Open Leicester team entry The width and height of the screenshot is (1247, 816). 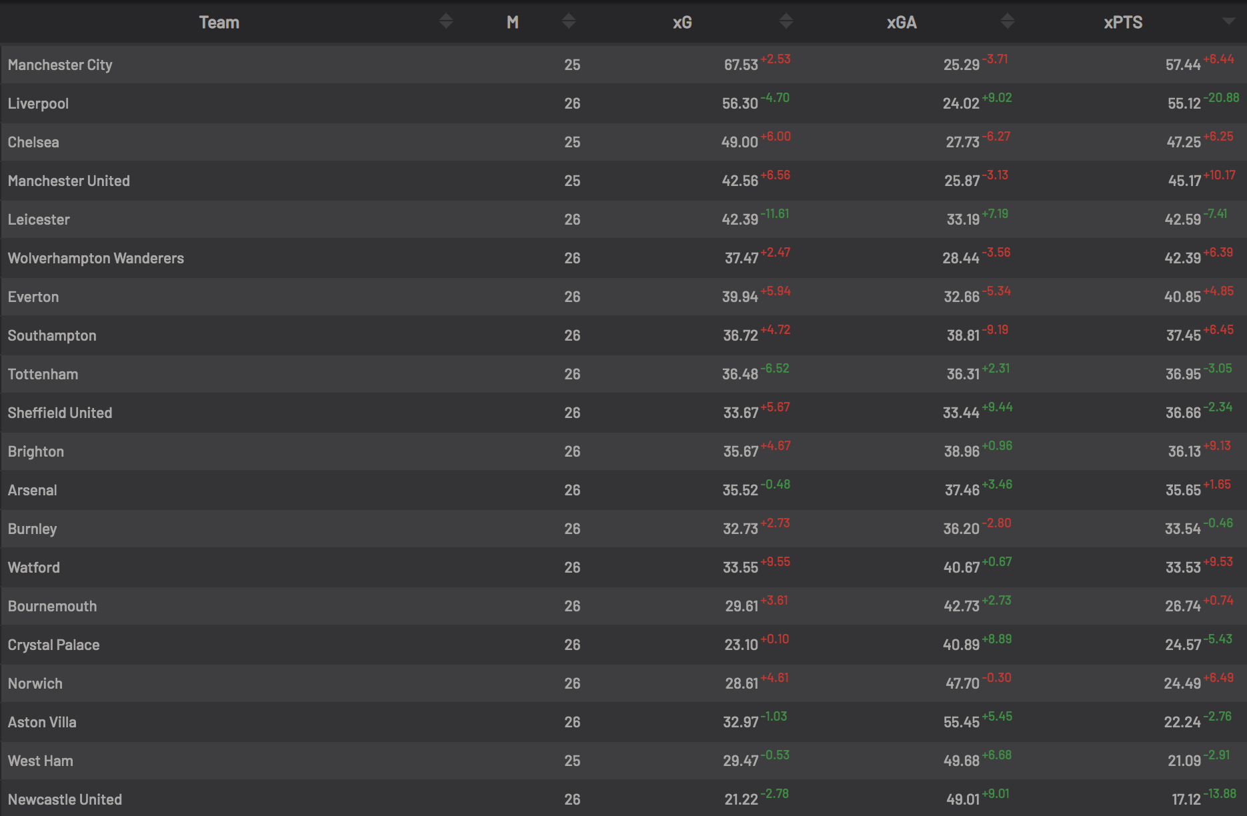(x=39, y=219)
